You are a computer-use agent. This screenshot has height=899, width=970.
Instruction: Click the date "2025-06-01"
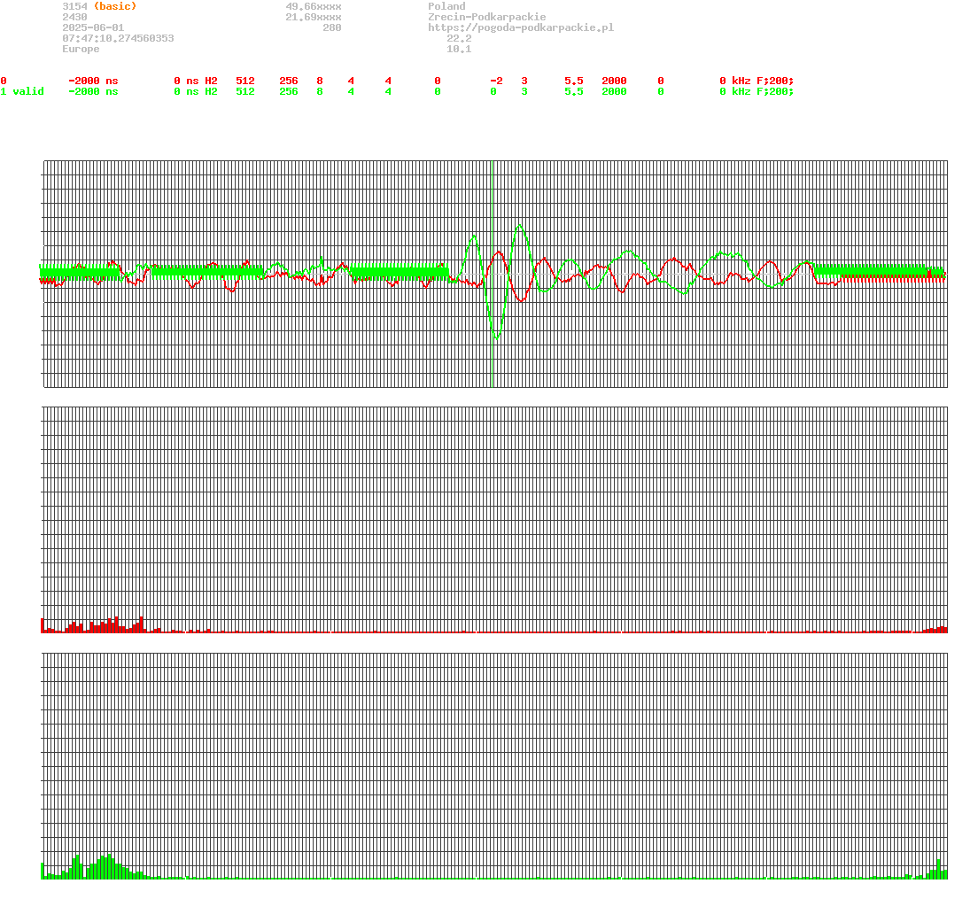tap(93, 27)
